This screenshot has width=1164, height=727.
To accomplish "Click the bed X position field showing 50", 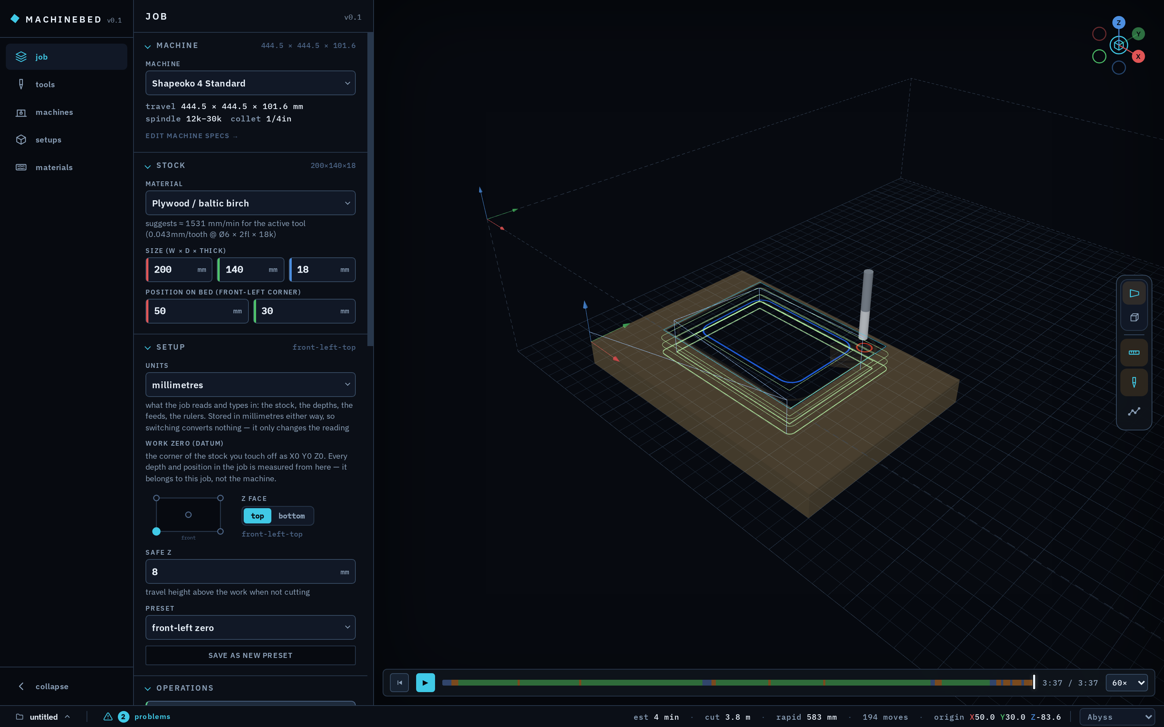I will tap(197, 311).
